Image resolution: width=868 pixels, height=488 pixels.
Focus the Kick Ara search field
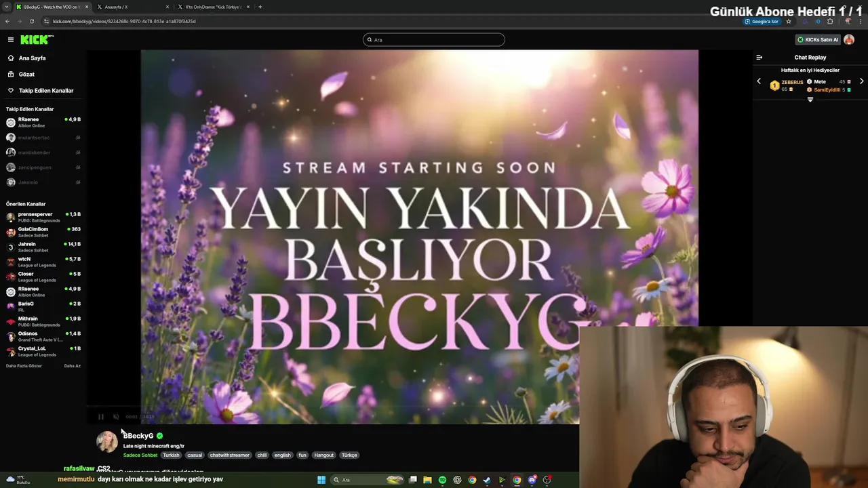pyautogui.click(x=434, y=40)
